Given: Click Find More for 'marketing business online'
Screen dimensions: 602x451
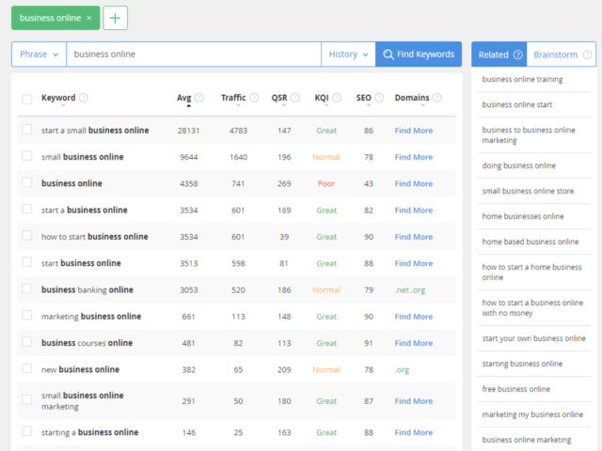Looking at the screenshot, I should [x=414, y=317].
